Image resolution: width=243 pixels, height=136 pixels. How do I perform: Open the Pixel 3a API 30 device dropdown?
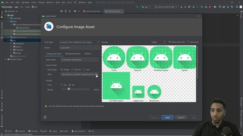click(166, 7)
